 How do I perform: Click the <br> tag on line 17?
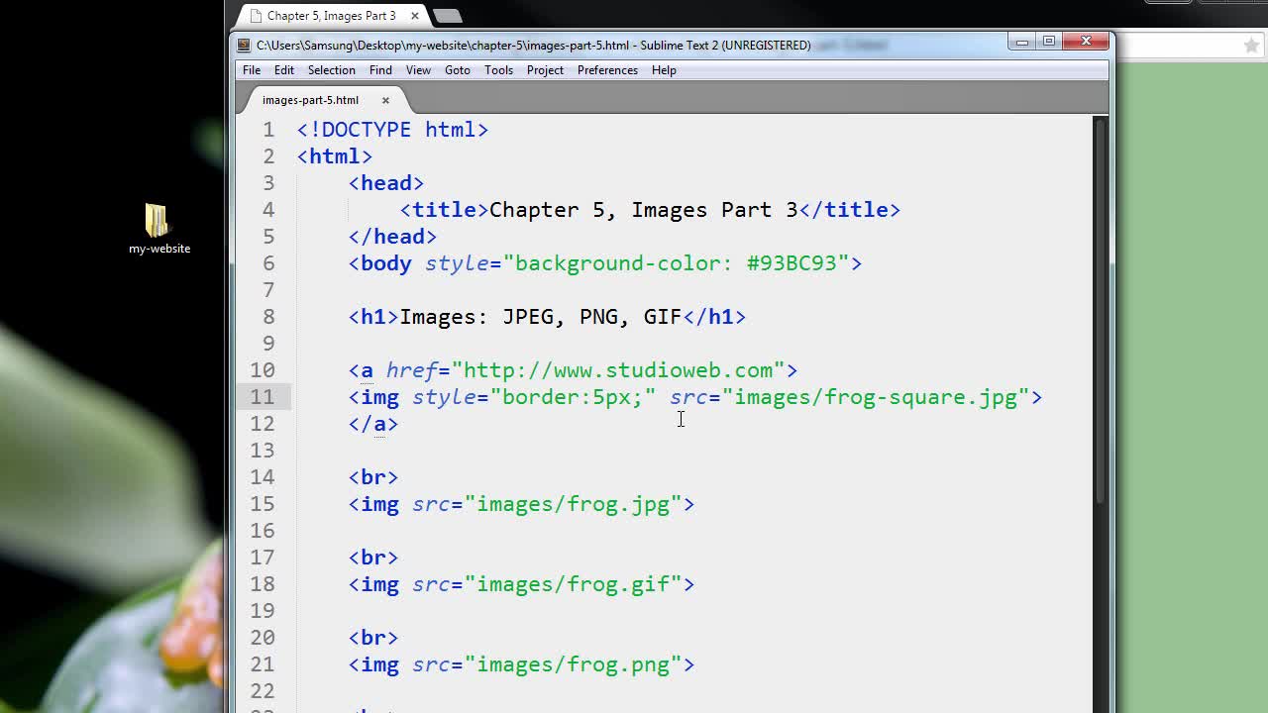373,558
